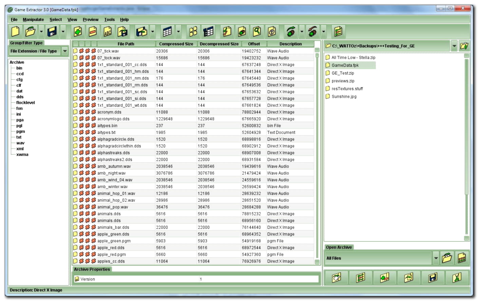Click the Rename Files ABC icon
Image resolution: width=478 pixels, height=301 pixels.
(108, 32)
